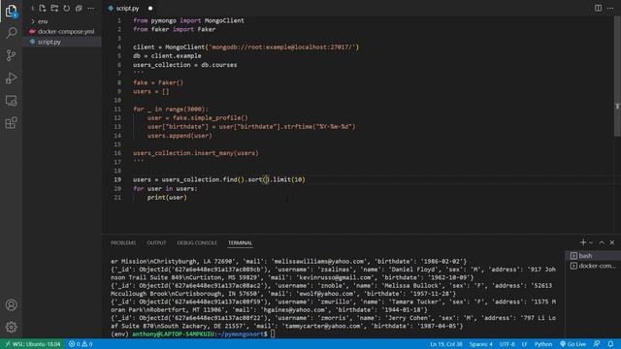Click unsaved dot on script.py tab
This screenshot has width=621, height=349.
(150, 9)
